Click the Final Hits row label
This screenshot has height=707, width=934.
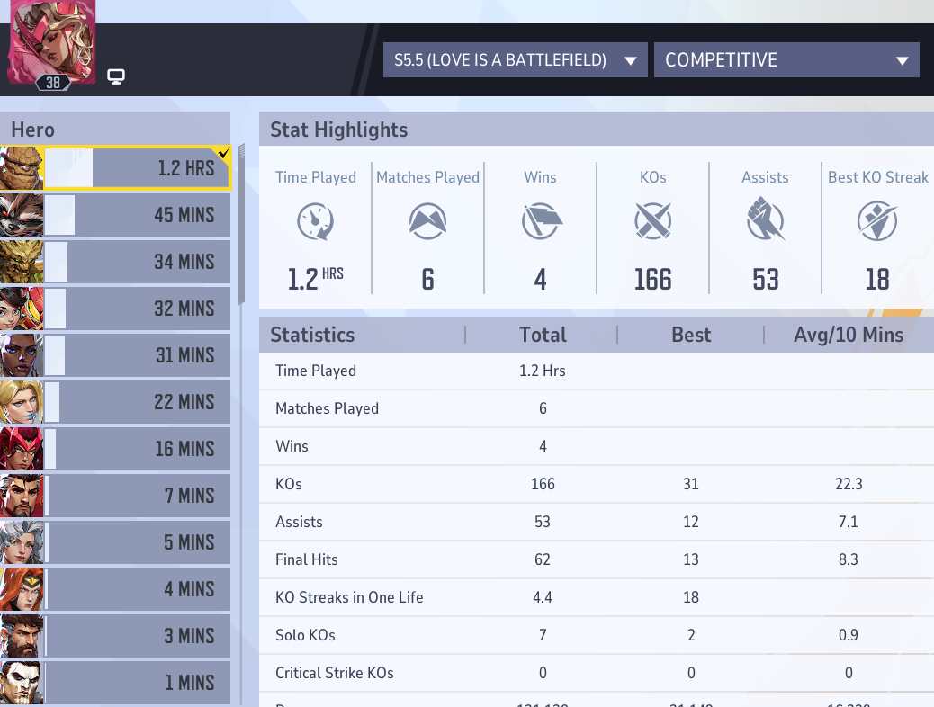point(306,559)
